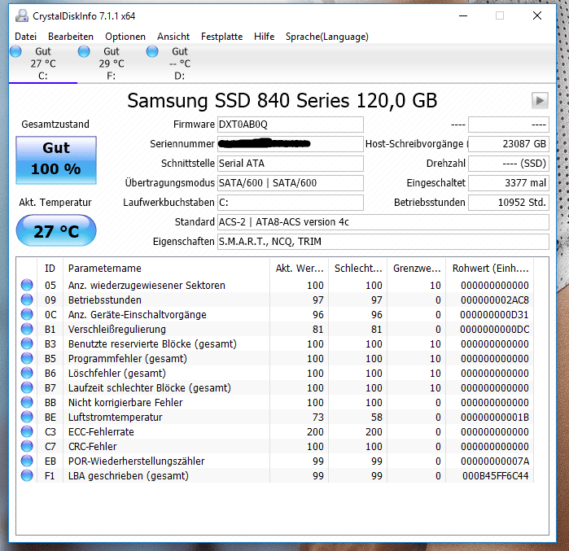Click the Parametername column header
This screenshot has height=551, width=569.
click(167, 269)
